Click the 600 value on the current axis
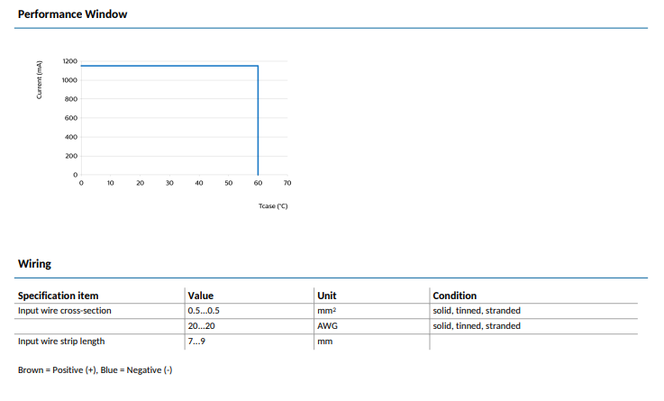664x401 pixels. point(71,118)
